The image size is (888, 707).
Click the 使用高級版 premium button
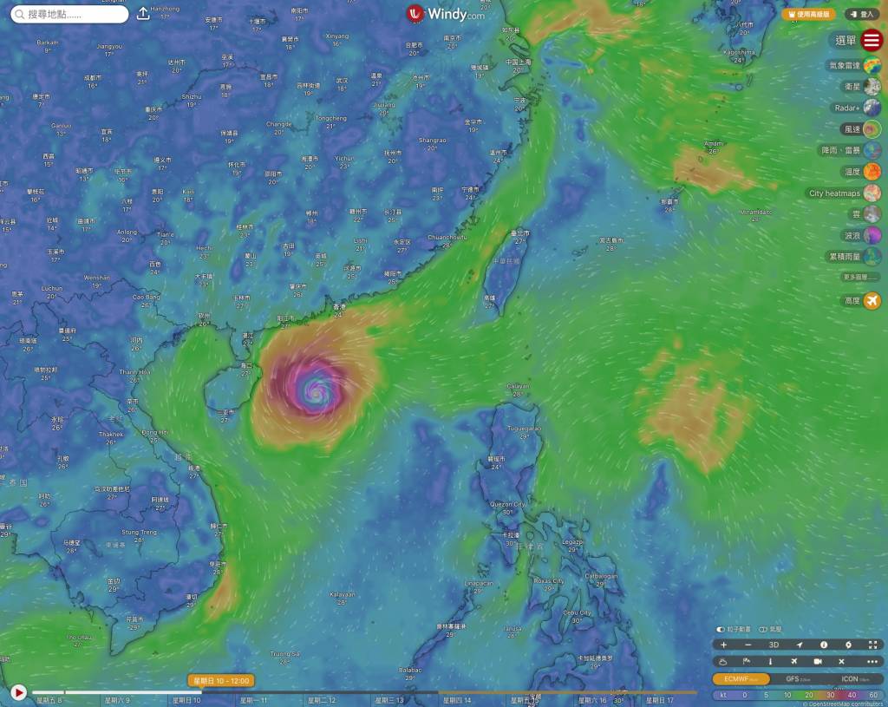pos(810,14)
